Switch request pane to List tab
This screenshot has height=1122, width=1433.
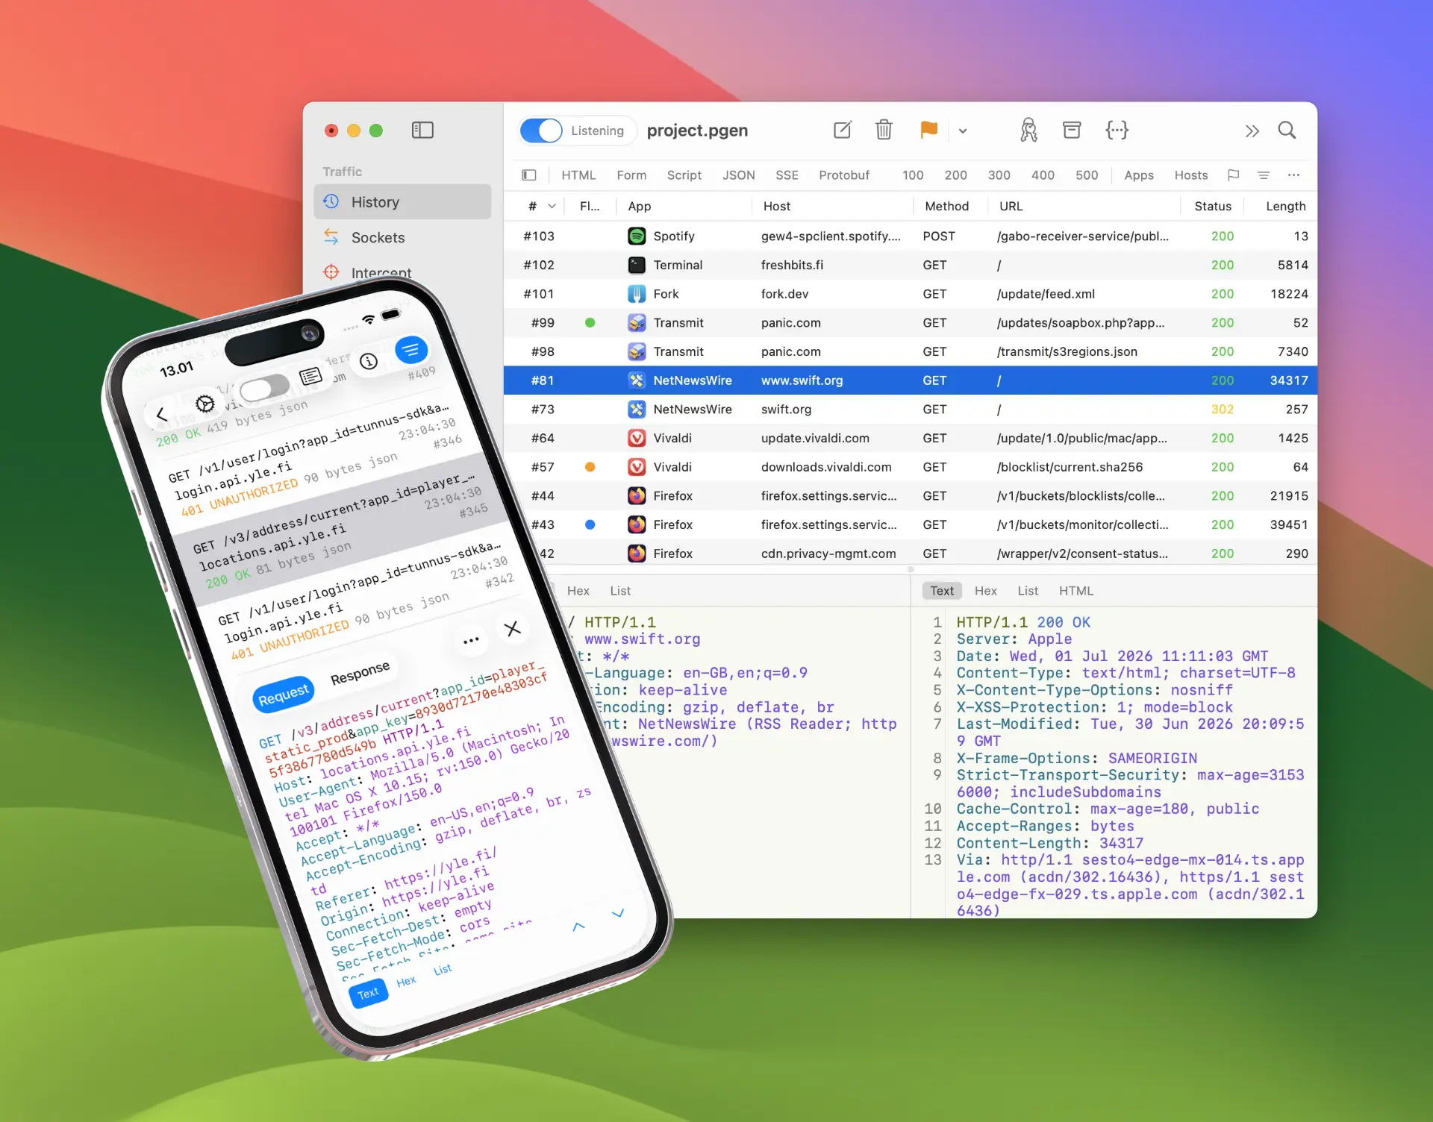[x=619, y=591]
